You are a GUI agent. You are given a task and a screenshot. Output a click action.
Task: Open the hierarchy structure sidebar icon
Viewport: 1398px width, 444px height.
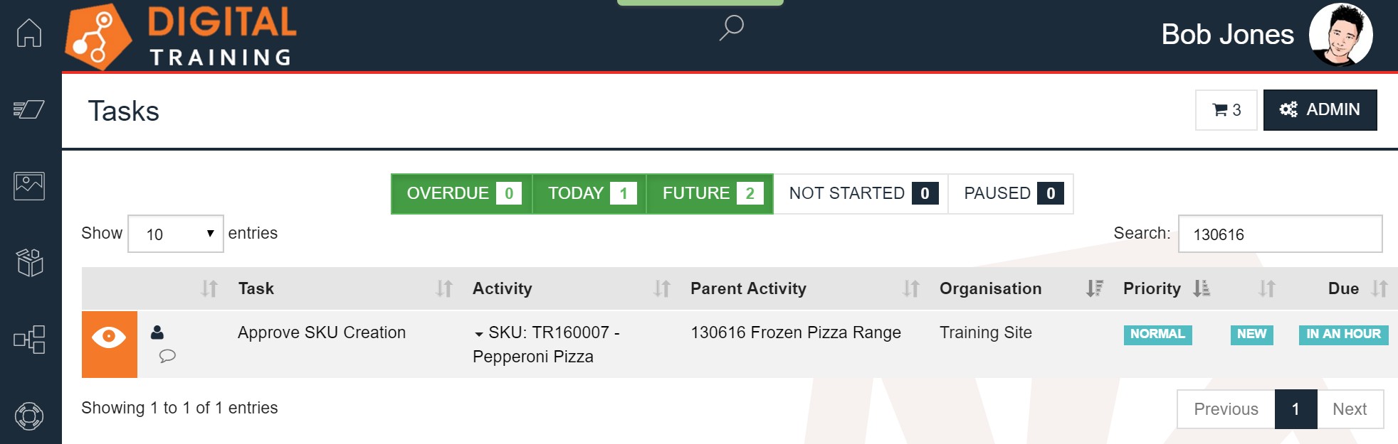click(29, 340)
